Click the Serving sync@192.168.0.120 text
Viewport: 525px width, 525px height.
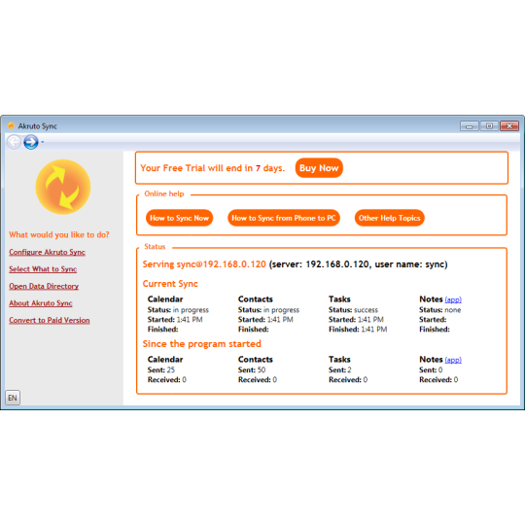pyautogui.click(x=204, y=264)
